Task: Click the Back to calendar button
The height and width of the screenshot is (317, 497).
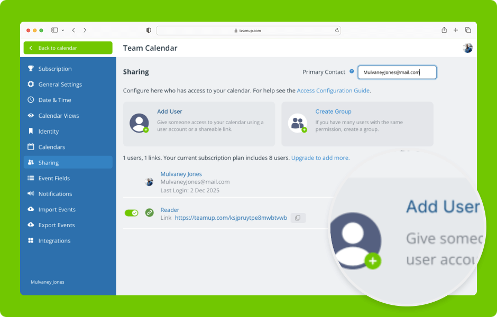Action: click(x=68, y=48)
